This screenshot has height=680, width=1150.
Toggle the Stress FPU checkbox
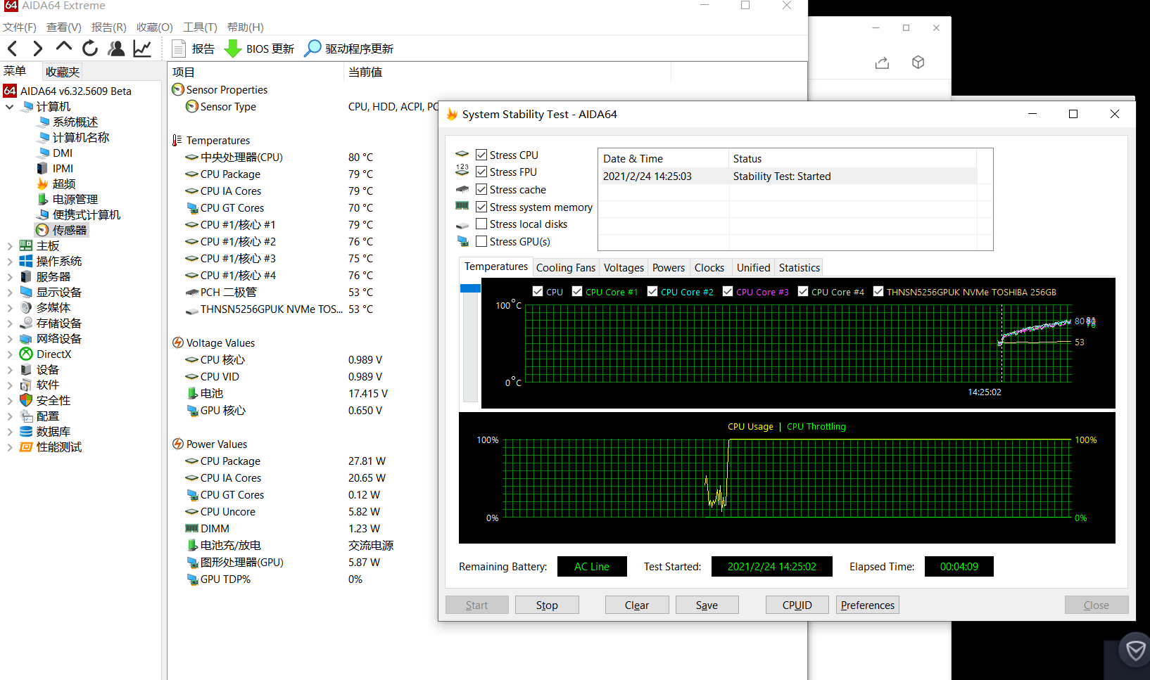(481, 172)
